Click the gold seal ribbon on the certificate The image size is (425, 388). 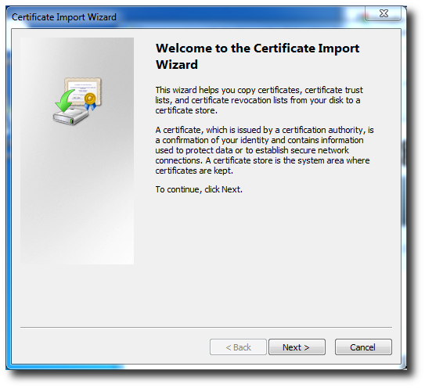point(90,102)
